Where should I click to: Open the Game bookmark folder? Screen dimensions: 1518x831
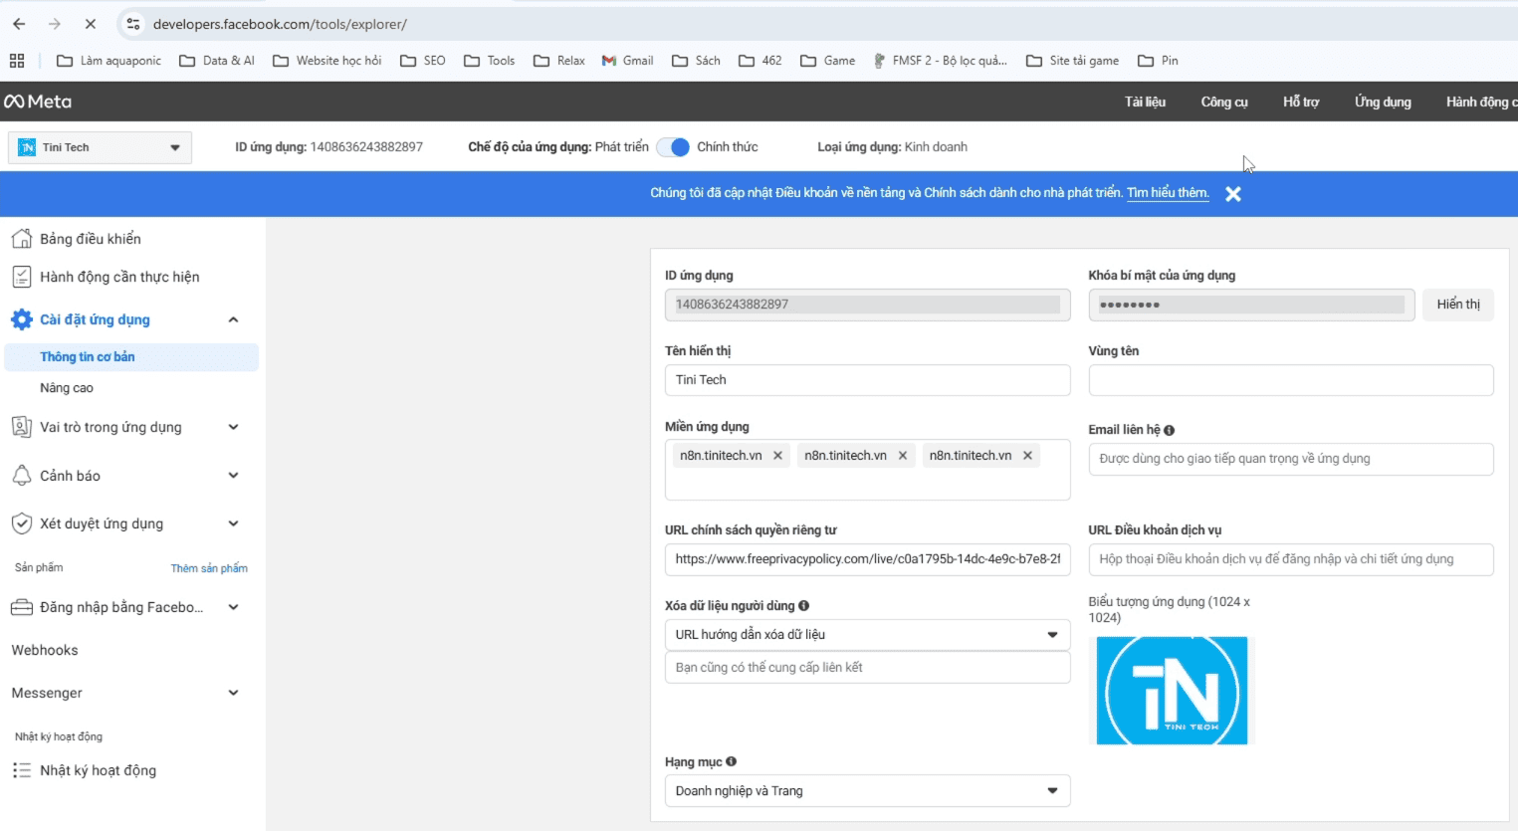coord(828,61)
